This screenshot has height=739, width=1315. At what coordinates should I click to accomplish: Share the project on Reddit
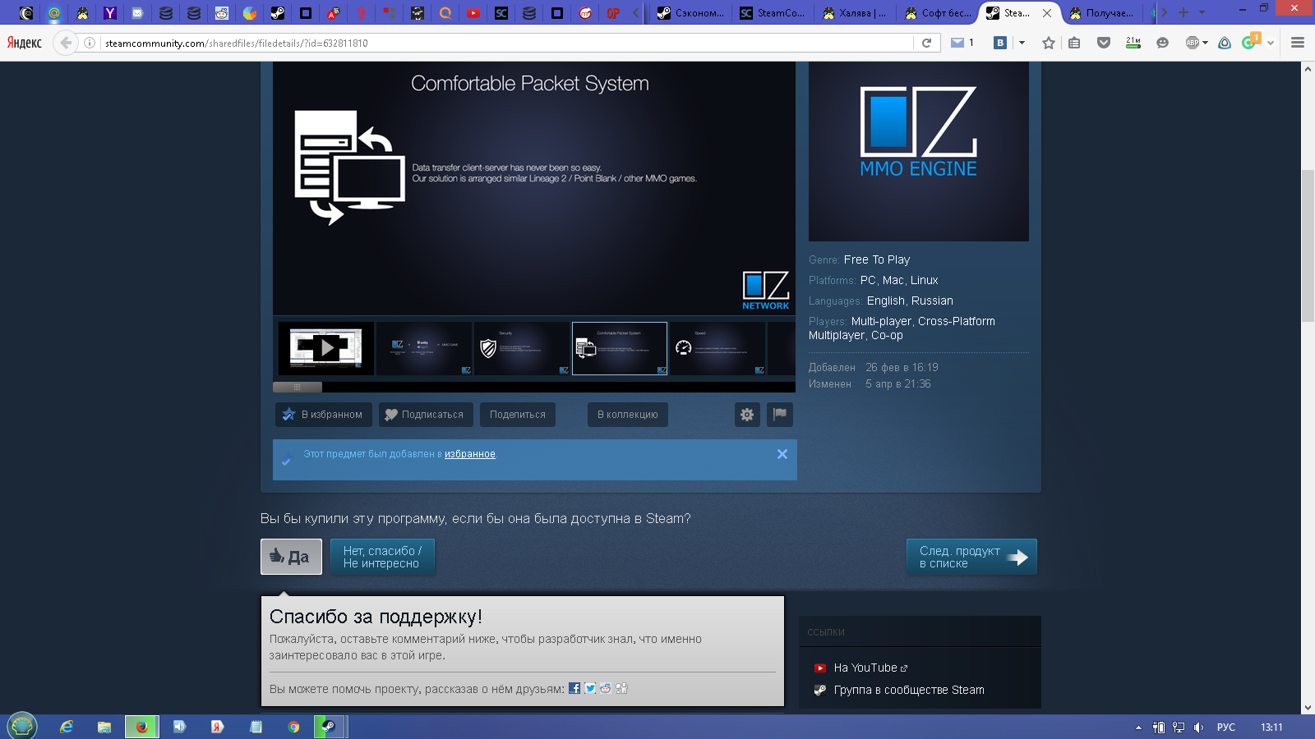click(606, 688)
